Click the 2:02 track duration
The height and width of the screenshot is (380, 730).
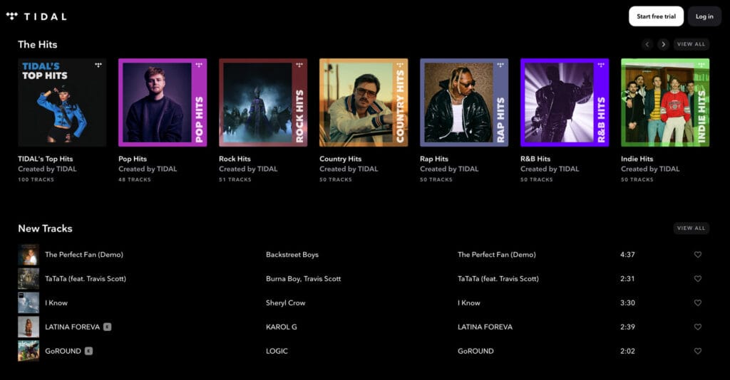627,352
